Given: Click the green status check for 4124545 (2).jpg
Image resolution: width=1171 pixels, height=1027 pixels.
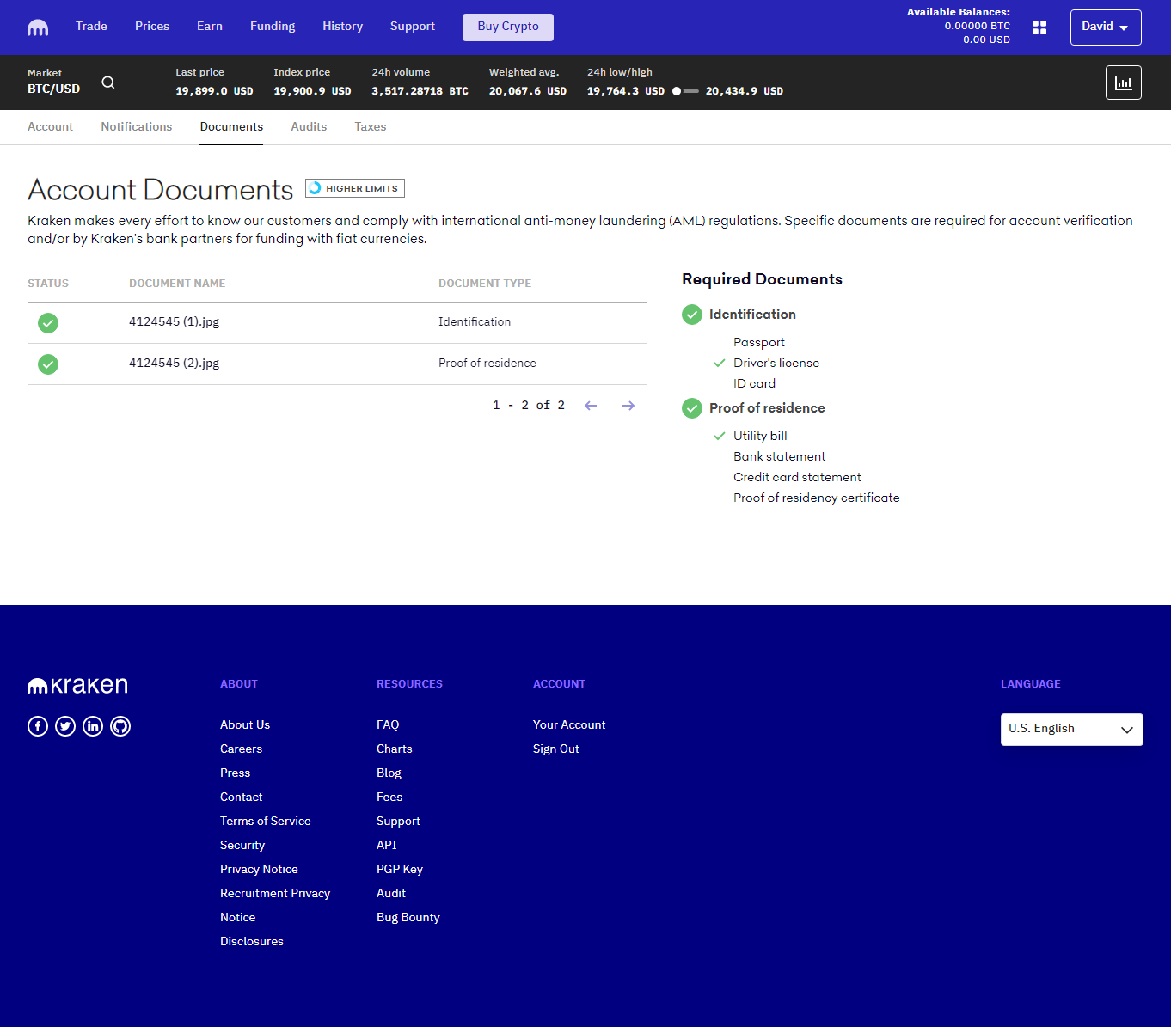Looking at the screenshot, I should pos(48,364).
